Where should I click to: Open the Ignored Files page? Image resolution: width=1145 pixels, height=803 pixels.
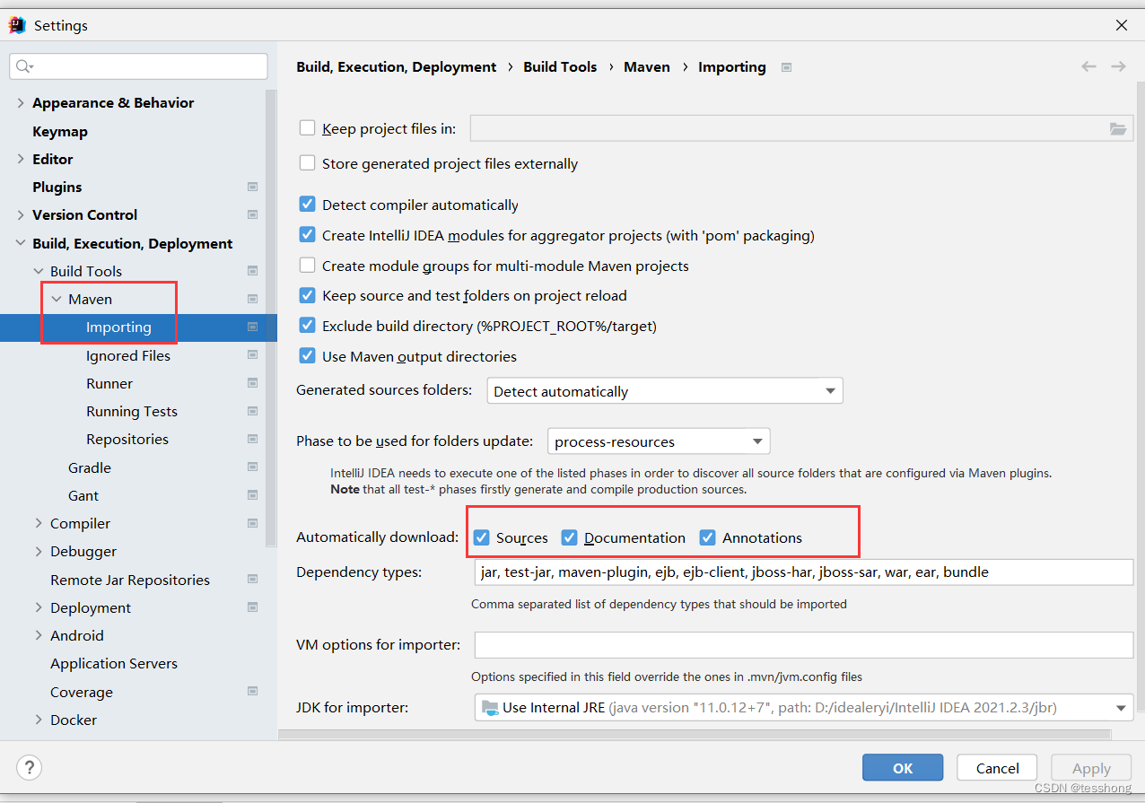[x=128, y=355]
